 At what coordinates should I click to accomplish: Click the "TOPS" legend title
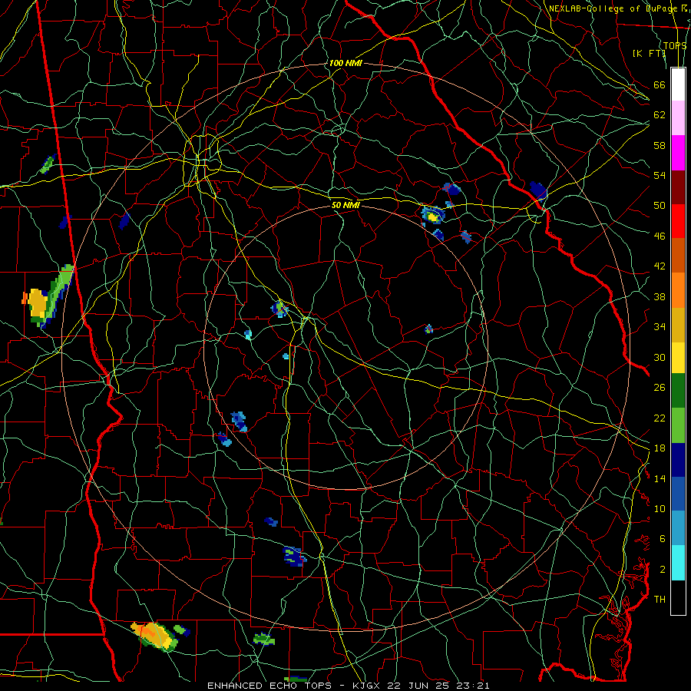[x=675, y=45]
